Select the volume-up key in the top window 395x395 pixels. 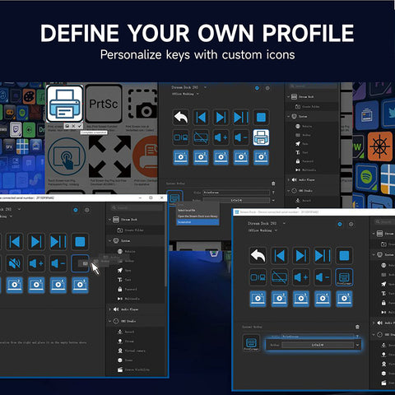tap(221, 137)
